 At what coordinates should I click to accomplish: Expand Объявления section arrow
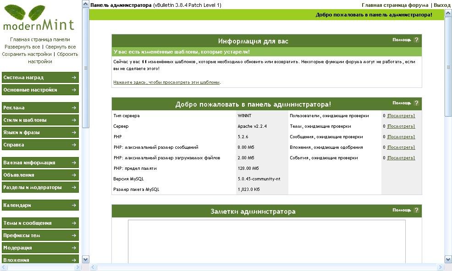[x=74, y=175]
